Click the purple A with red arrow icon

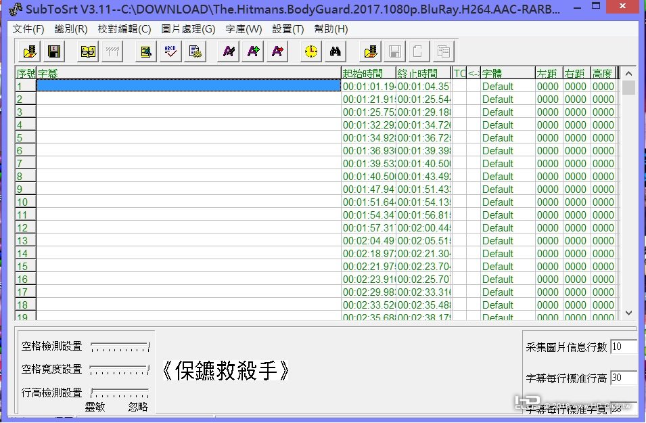277,51
